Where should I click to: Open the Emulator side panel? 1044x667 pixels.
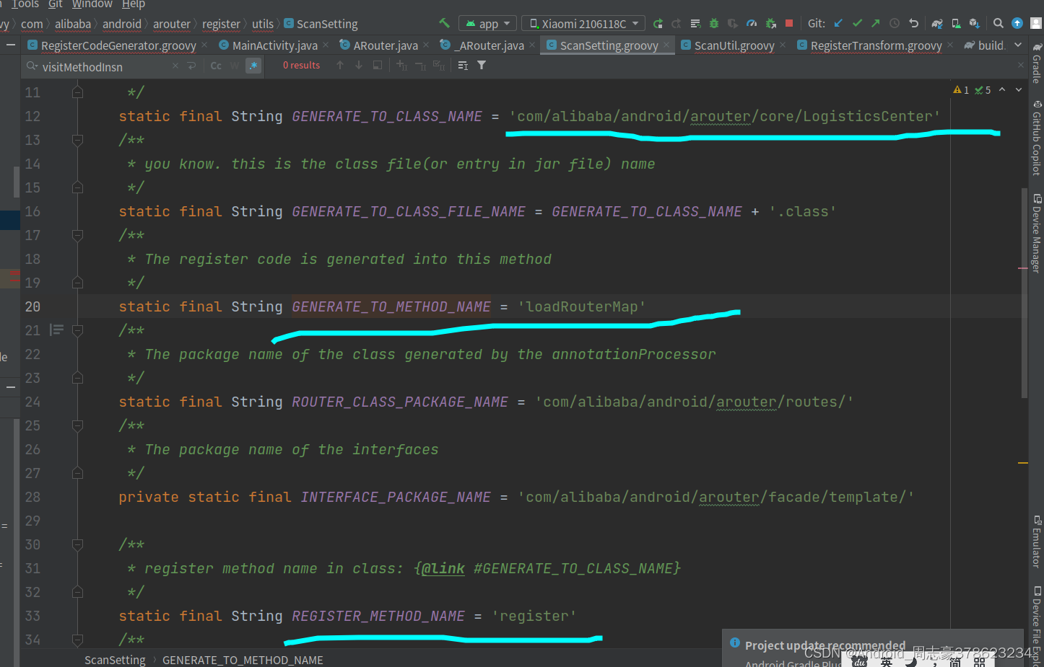[x=1036, y=542]
